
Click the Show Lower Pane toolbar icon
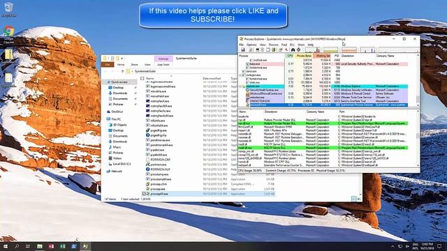[x=268, y=50]
